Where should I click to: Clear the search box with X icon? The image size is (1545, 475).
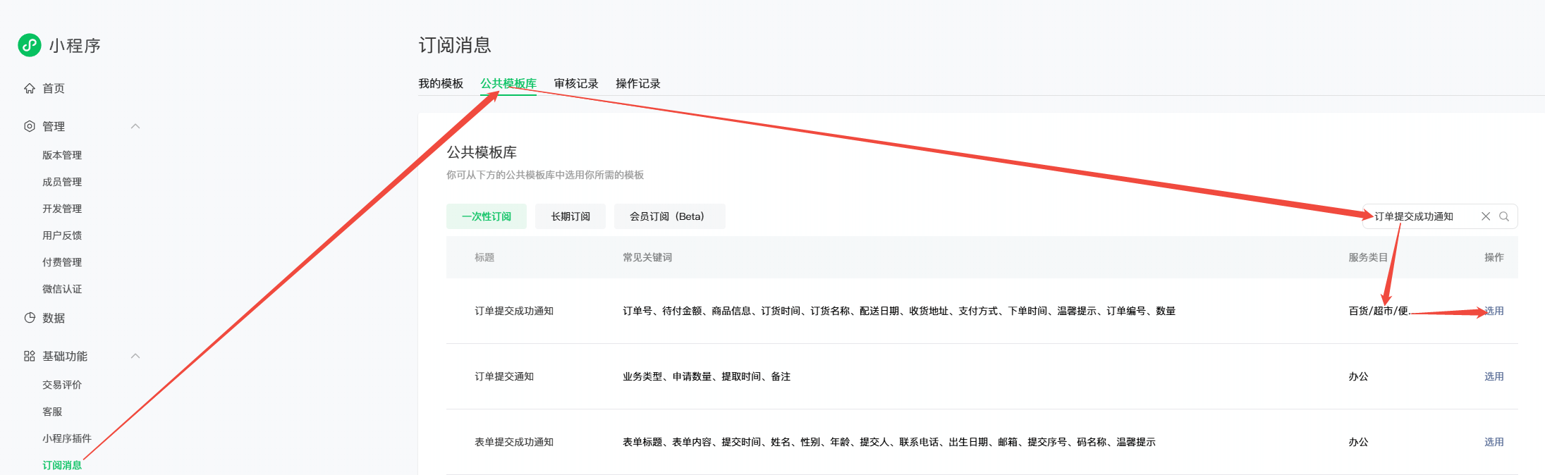(1485, 216)
